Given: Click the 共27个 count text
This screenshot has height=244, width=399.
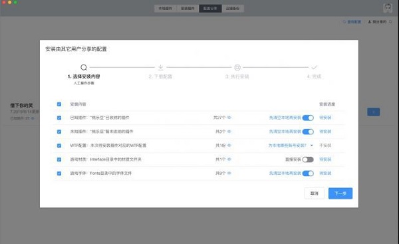Looking at the screenshot, I should [219, 118].
